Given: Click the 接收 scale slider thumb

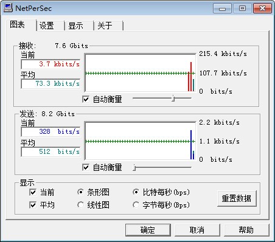Looking at the screenshot, I should [173, 99].
